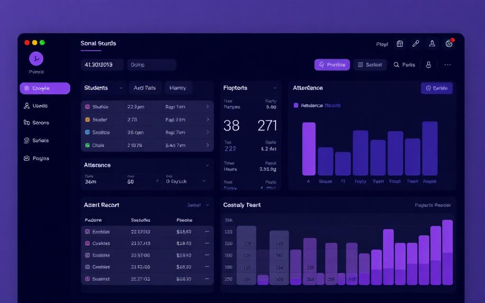Viewport: 485px width, 303px height.
Task: Expand the Students dropdown chevron
Action: click(121, 88)
